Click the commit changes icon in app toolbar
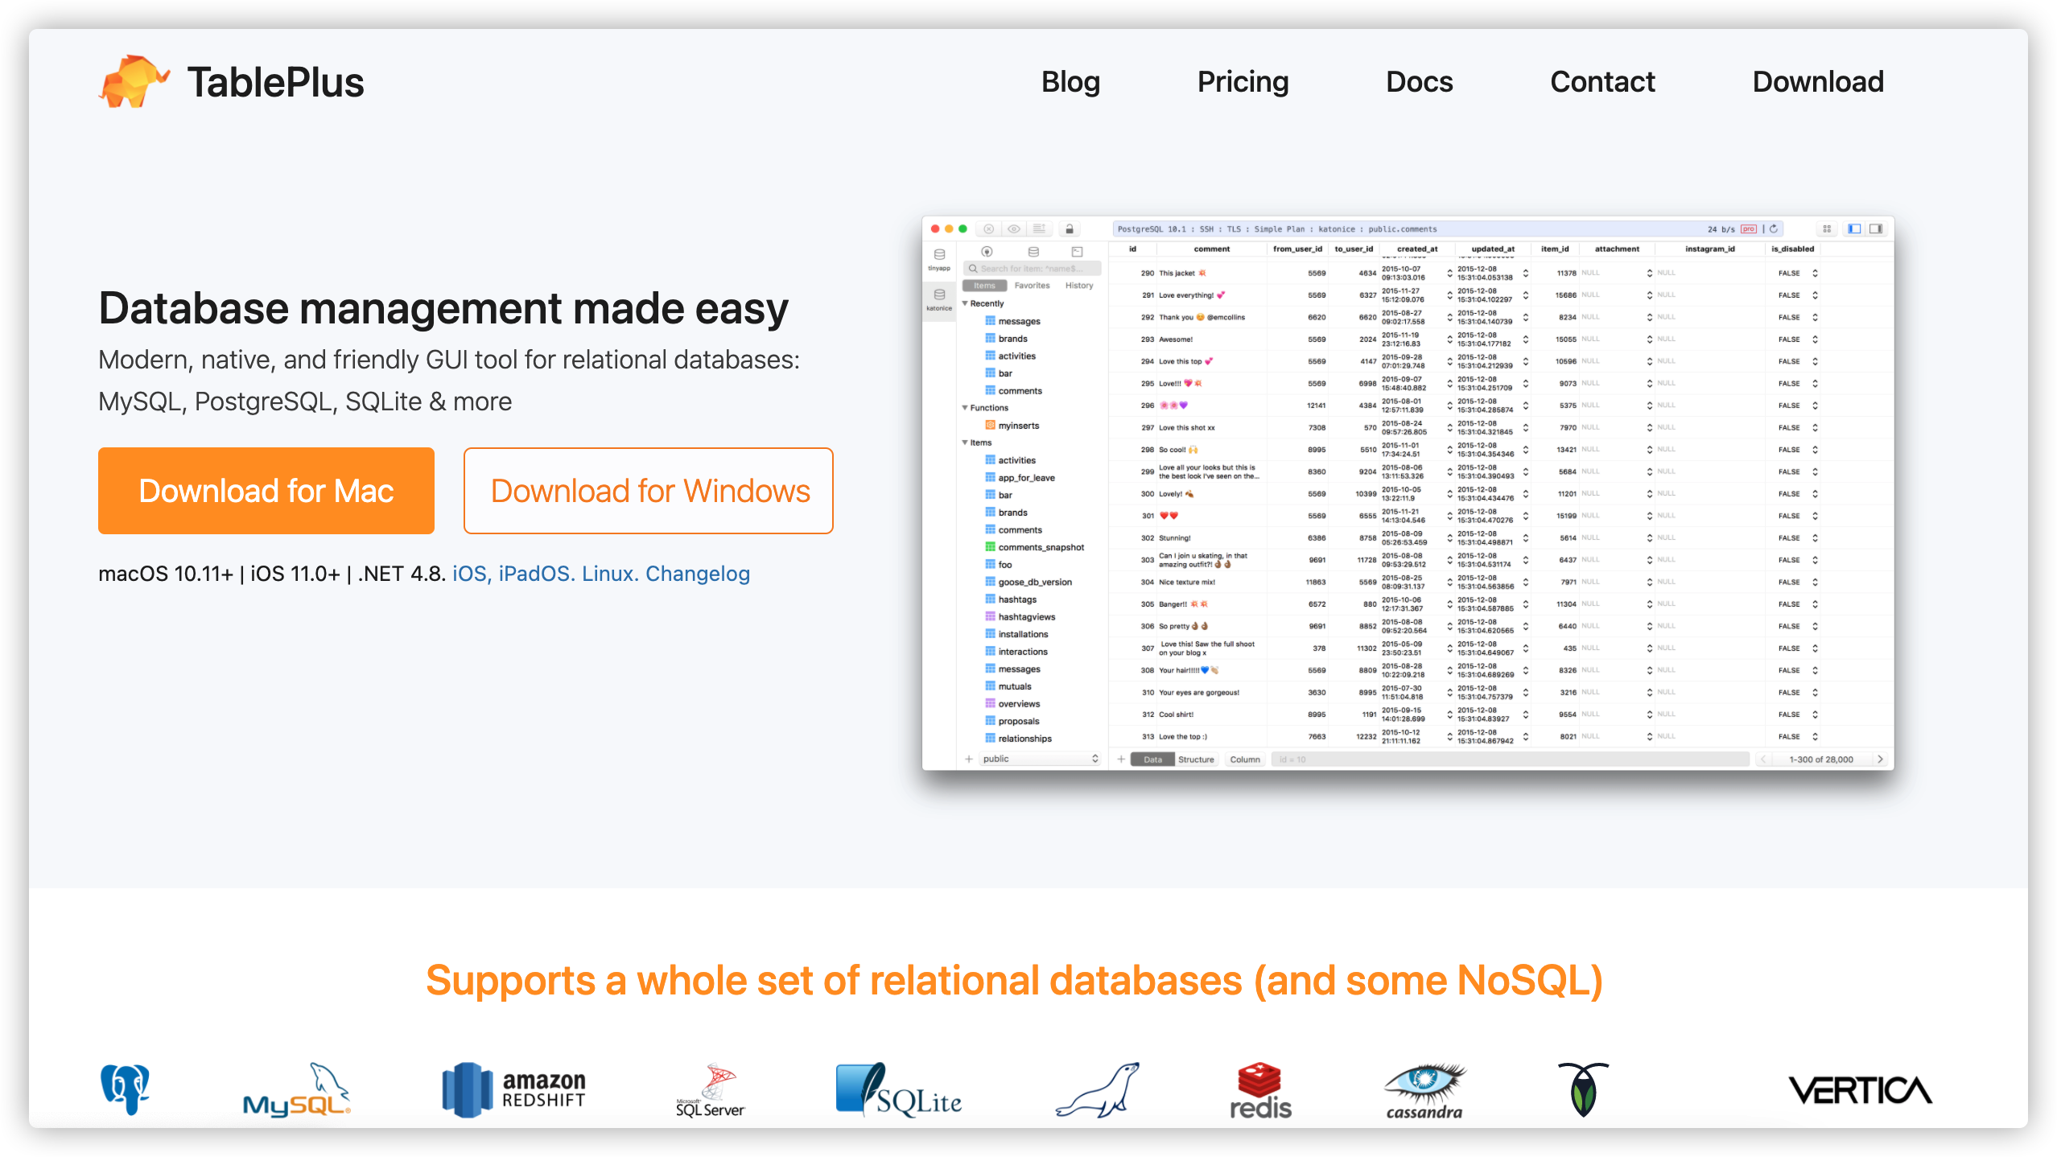The height and width of the screenshot is (1157, 2057). tap(1039, 229)
